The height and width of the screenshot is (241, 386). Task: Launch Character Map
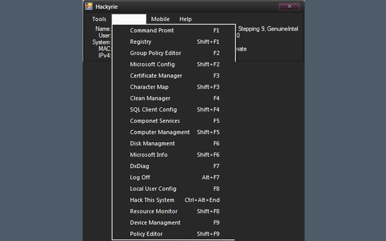pos(149,87)
